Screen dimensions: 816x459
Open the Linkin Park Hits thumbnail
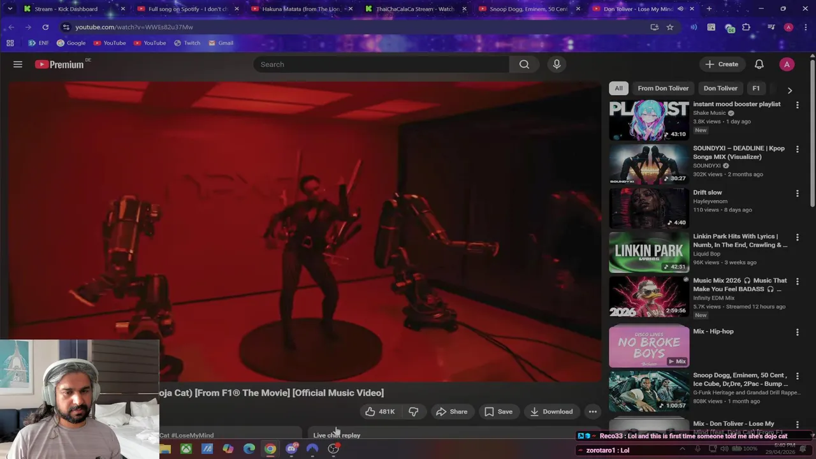click(x=649, y=252)
